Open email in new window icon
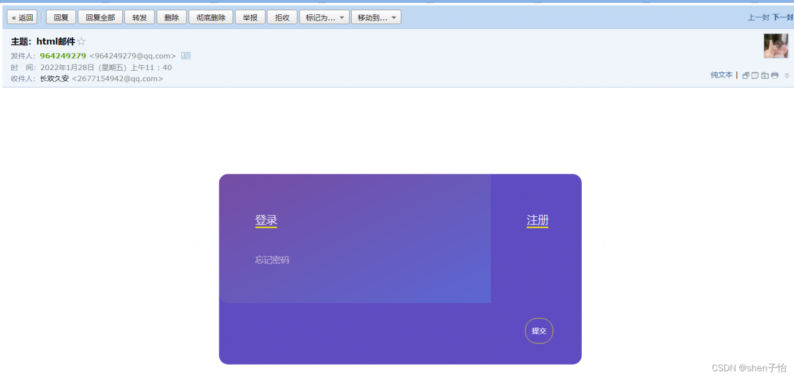The width and height of the screenshot is (794, 377). point(746,76)
